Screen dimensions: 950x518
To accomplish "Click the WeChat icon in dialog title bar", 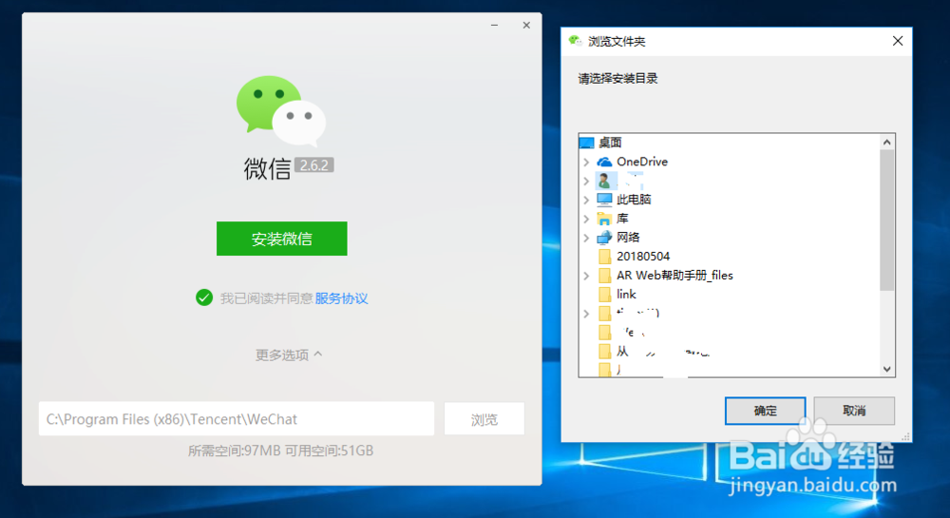I will tap(575, 41).
